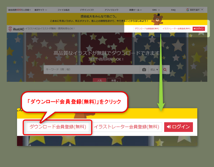Expand the SNS dropdown menu
Viewport: 214px width, 167px height.
(156, 10)
